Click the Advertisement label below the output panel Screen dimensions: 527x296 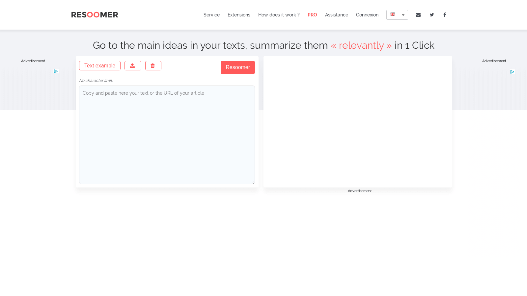360,191
